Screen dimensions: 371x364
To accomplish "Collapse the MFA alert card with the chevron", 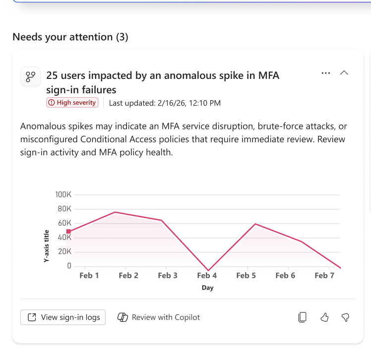I will pos(344,73).
